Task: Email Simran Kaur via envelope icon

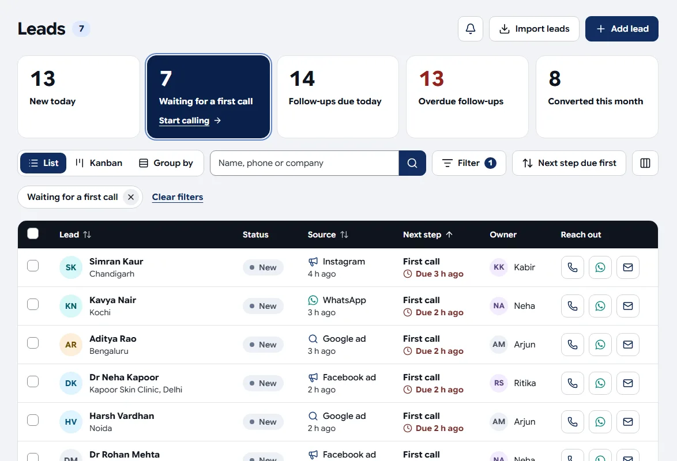Action: tap(628, 267)
